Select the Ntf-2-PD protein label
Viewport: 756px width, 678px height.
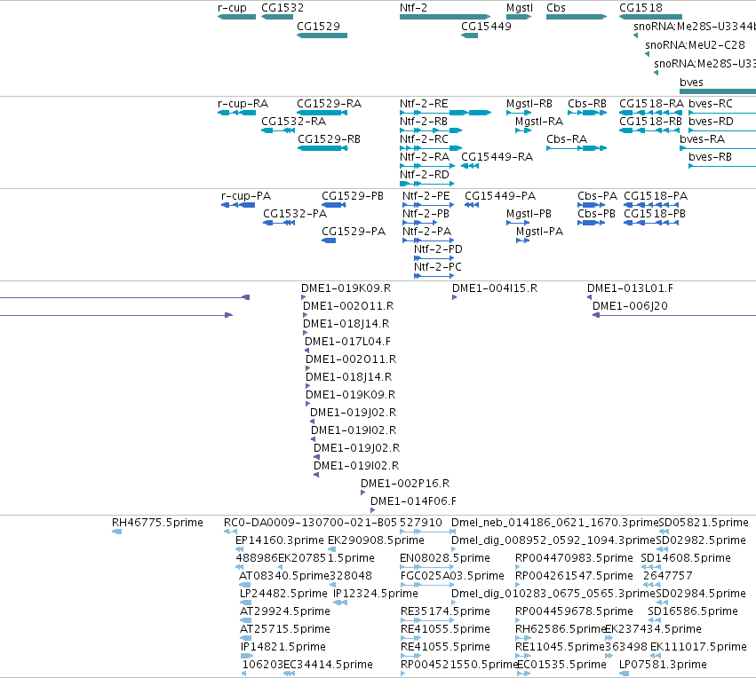(x=438, y=249)
